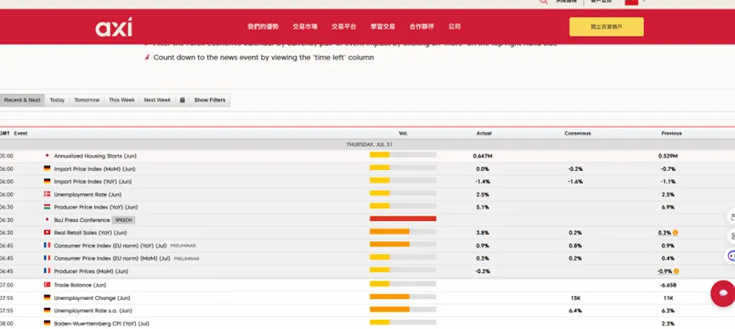Click Swiss flag beside Real Retail Sales
This screenshot has height=329, width=735.
[x=47, y=232]
